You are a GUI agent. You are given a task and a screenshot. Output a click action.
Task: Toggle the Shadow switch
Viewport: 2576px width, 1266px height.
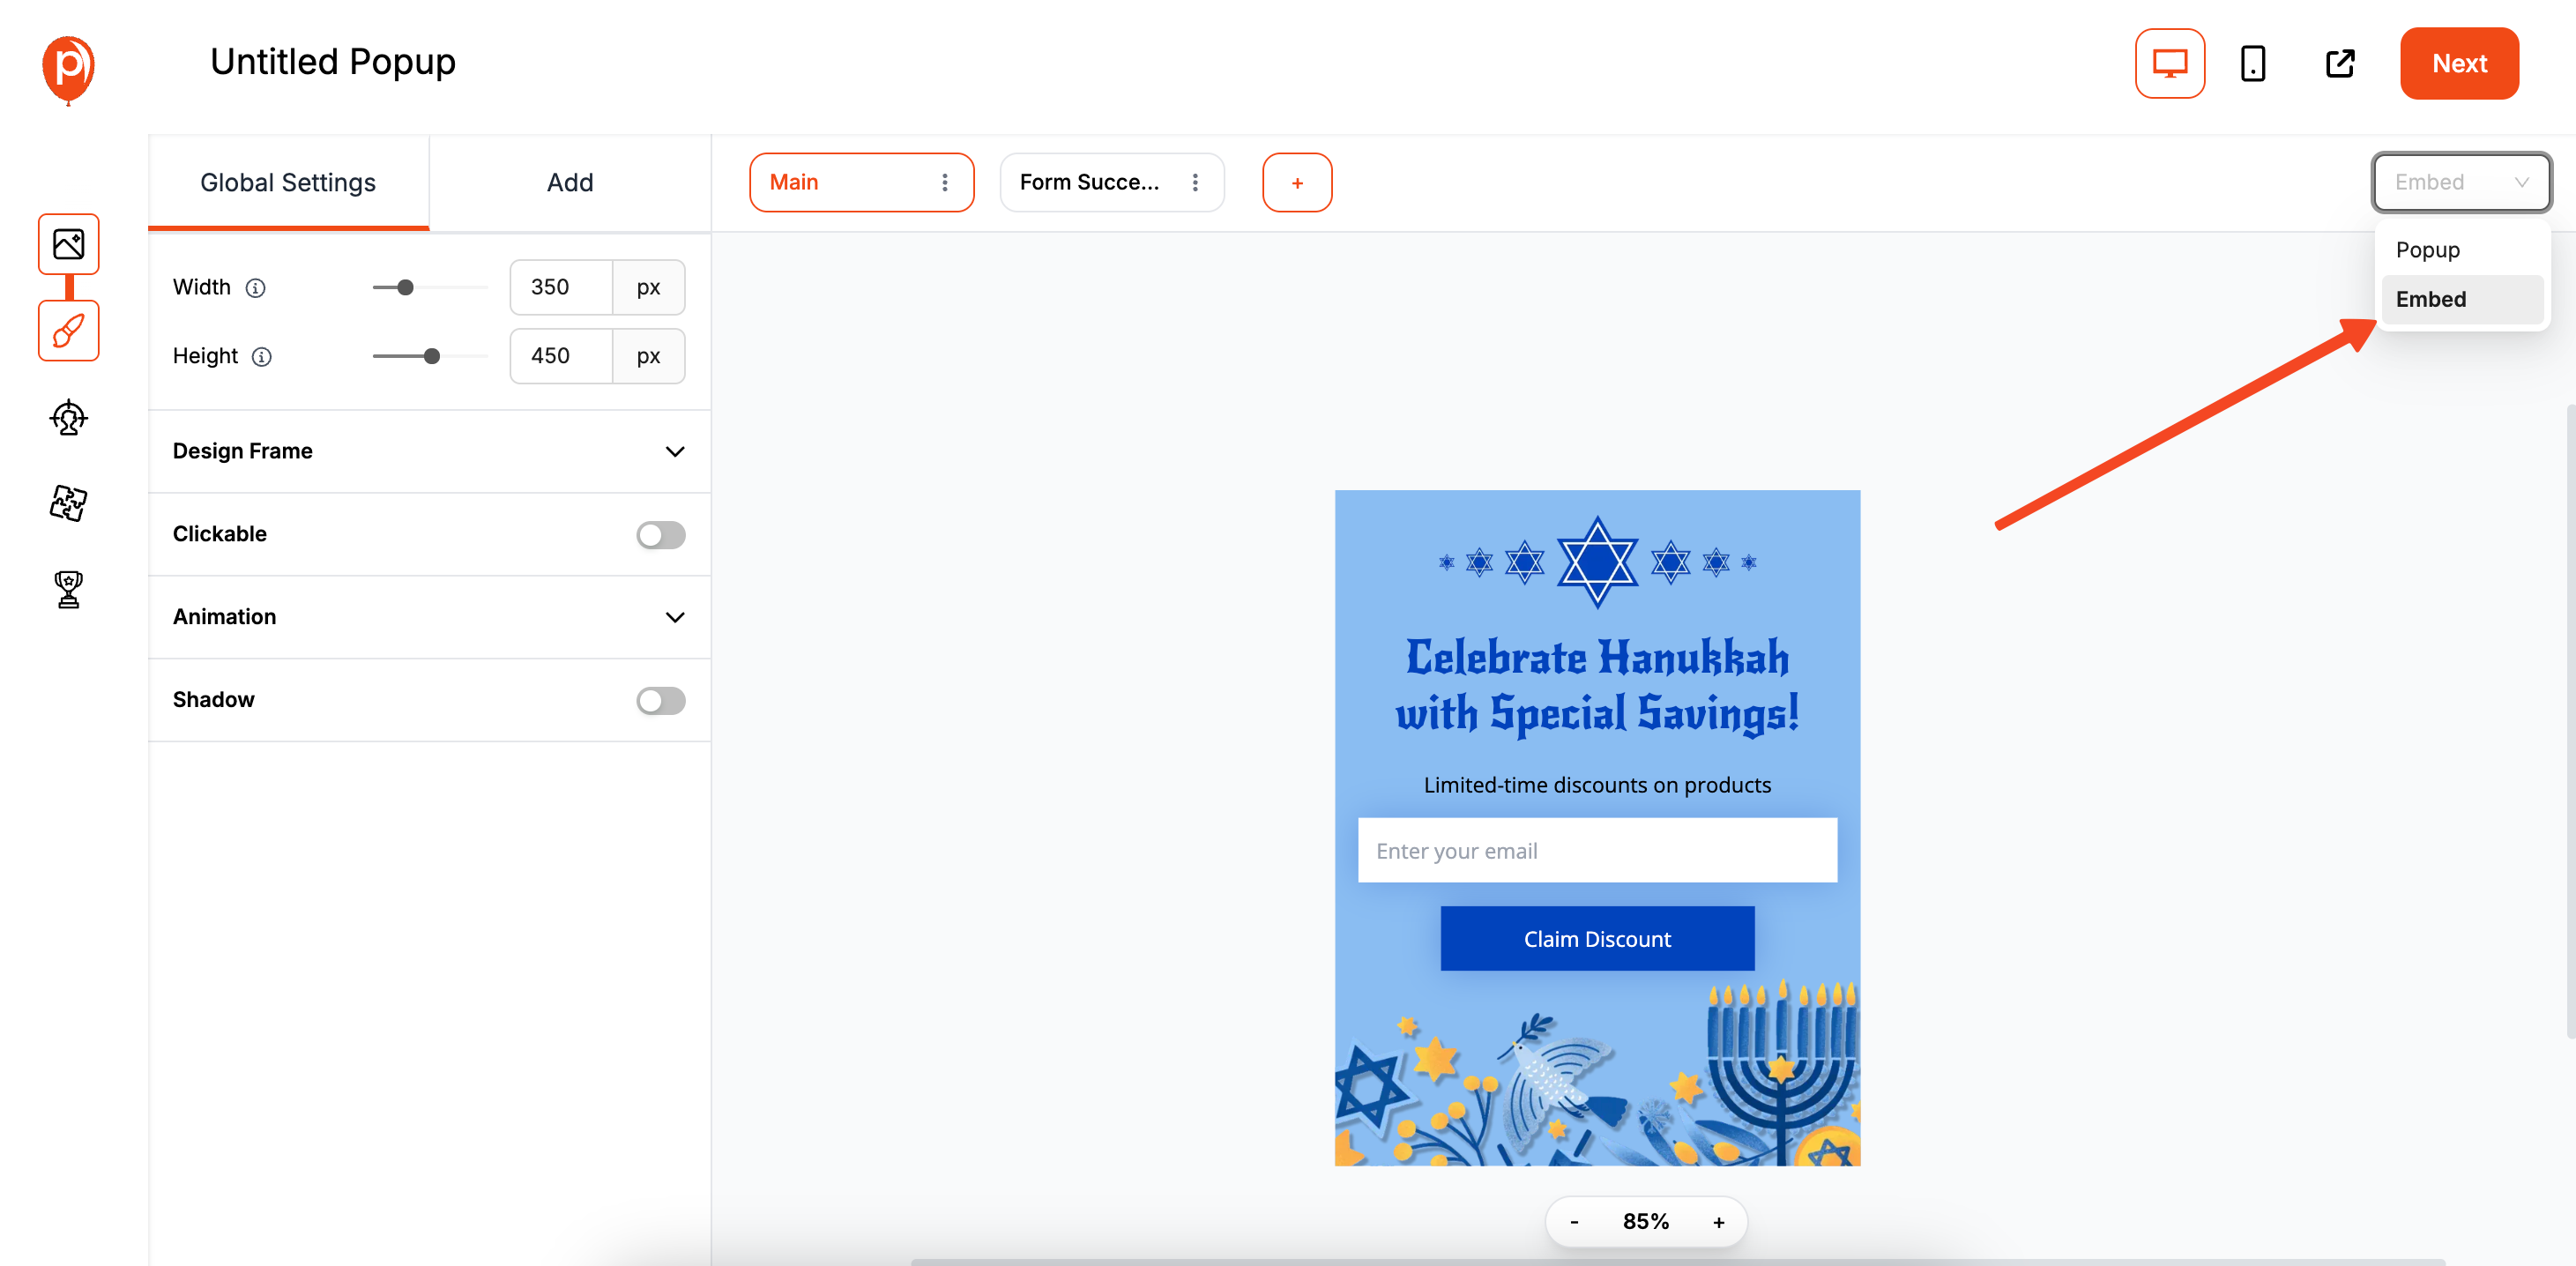[x=660, y=700]
